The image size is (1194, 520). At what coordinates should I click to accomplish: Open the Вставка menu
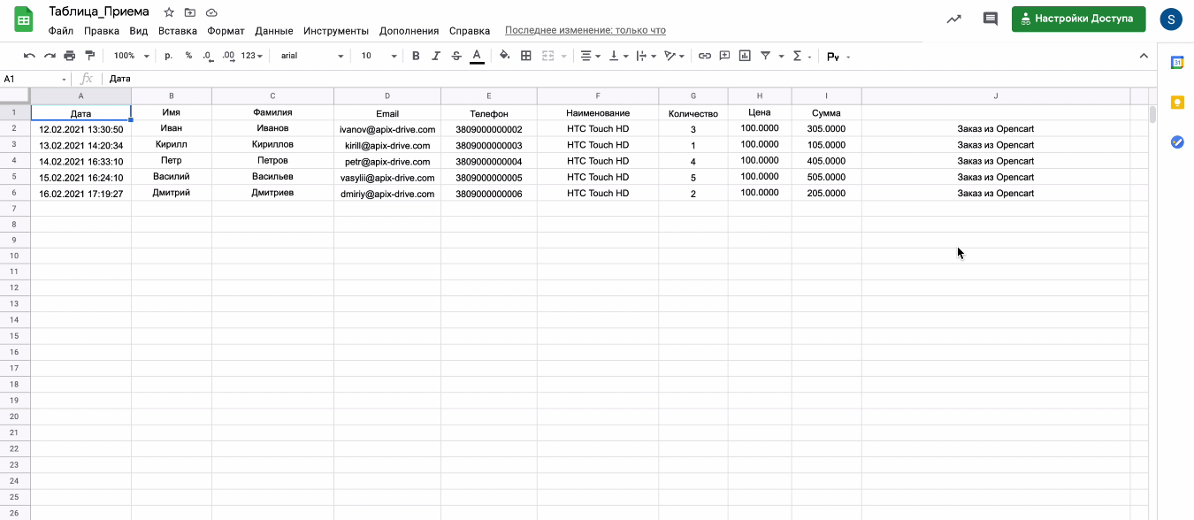tap(178, 31)
